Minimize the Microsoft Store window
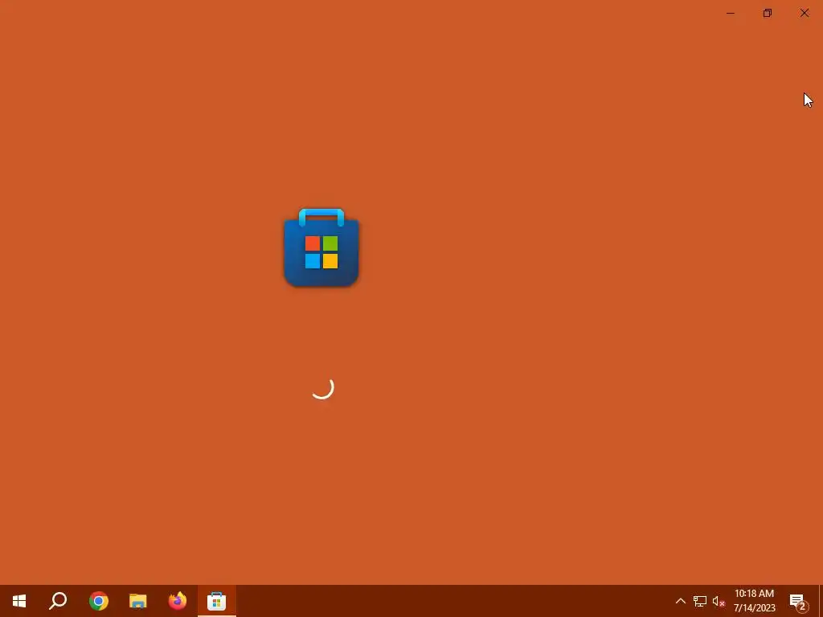 (731, 13)
